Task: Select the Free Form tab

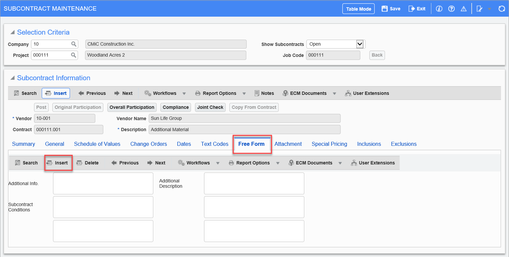Action: [251, 144]
